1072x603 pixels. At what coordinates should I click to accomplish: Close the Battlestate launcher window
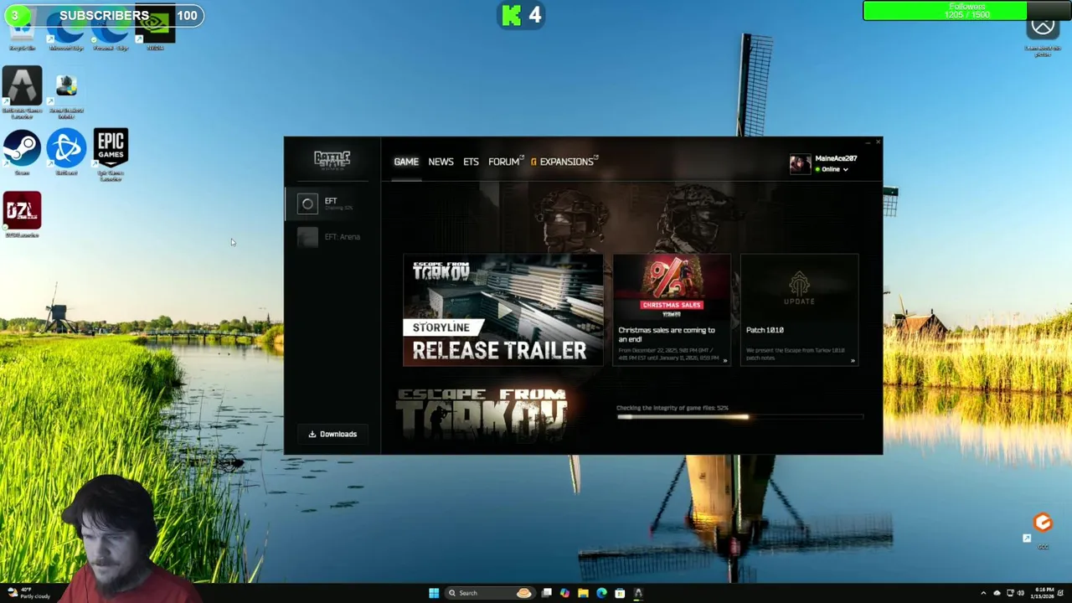tap(878, 142)
